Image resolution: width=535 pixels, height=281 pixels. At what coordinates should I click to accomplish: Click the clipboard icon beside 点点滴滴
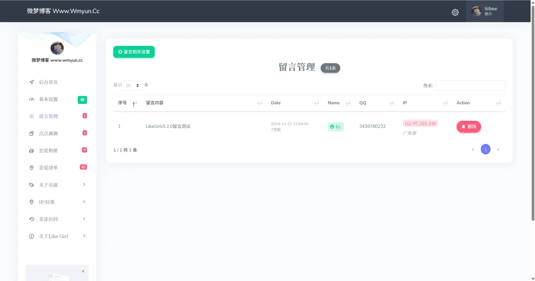pos(31,133)
